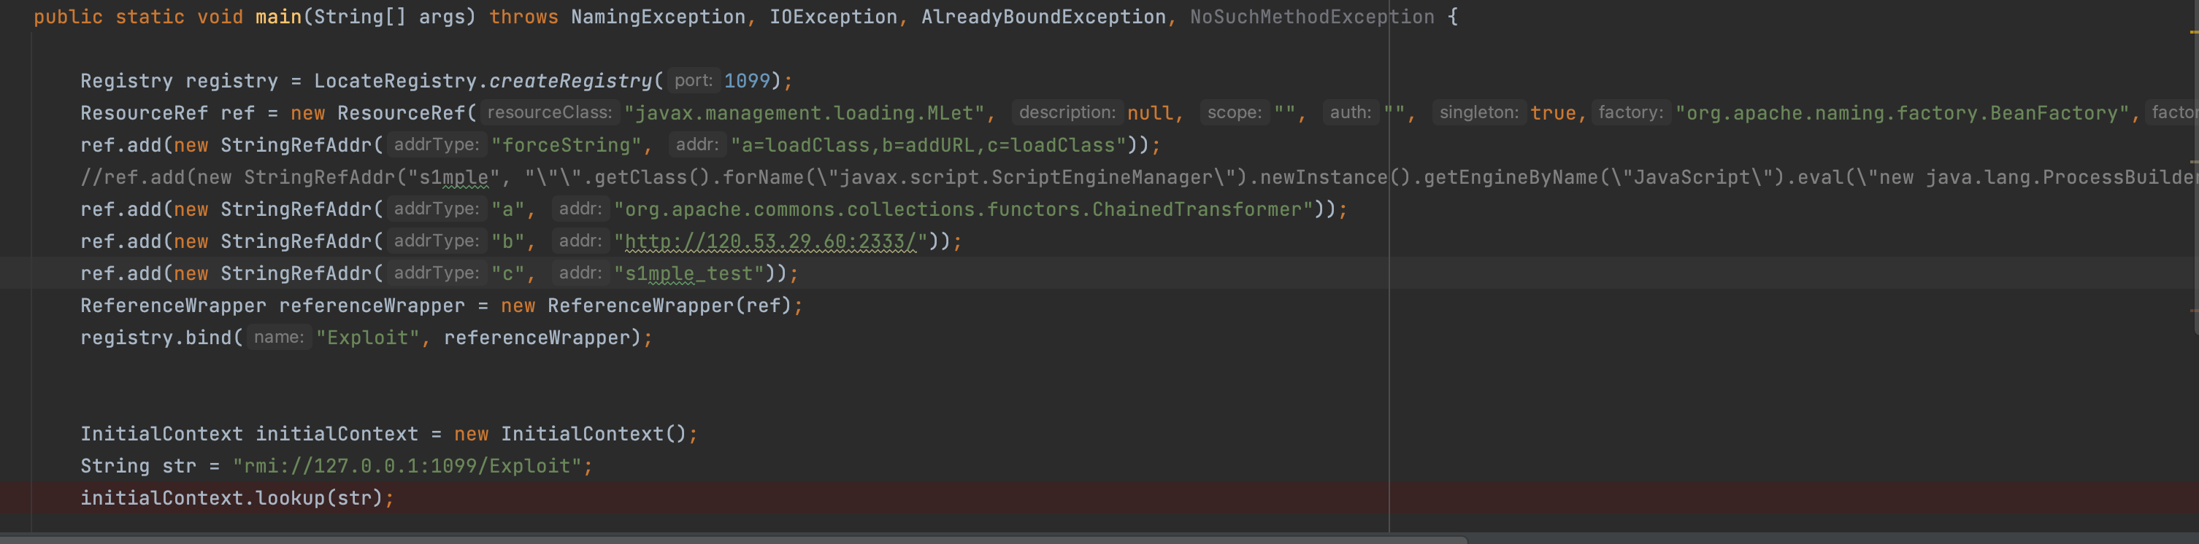Image resolution: width=2199 pixels, height=544 pixels.
Task: Click the "s1mple_test" string literal
Action: click(689, 273)
